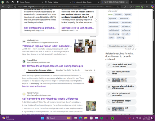155x121 pixels.
Task: Show next answer card arrow
Action: [x=96, y=19]
